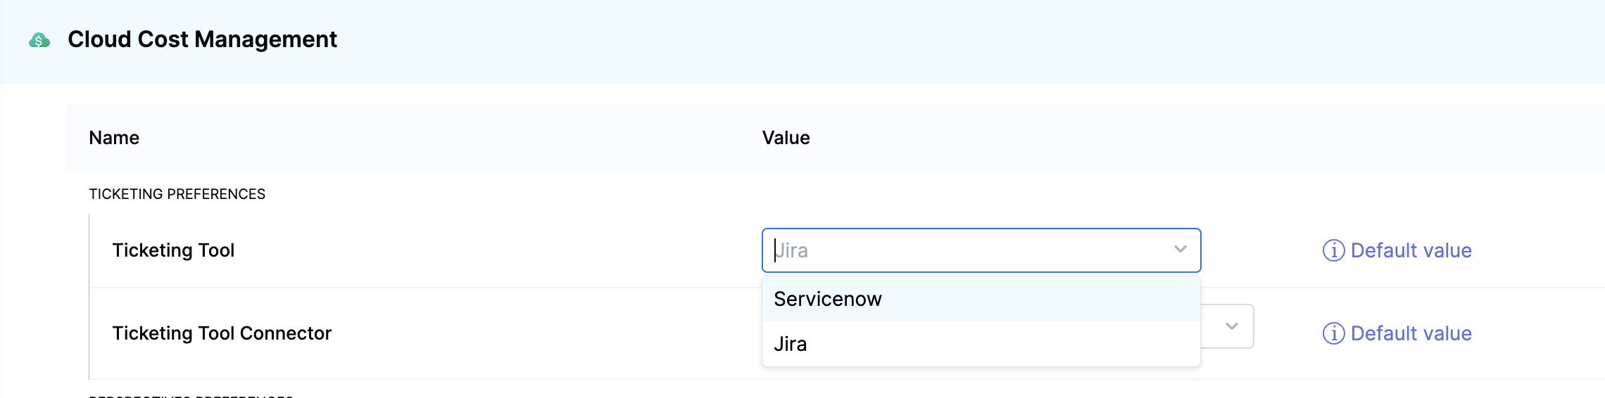The height and width of the screenshot is (398, 1605).
Task: Click the info icon in Ticketing Tool row
Action: (1333, 250)
